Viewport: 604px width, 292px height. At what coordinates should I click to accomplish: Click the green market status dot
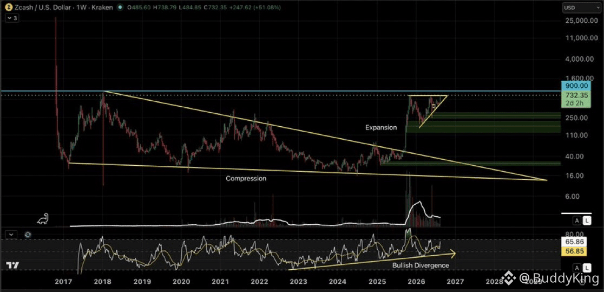coord(121,8)
